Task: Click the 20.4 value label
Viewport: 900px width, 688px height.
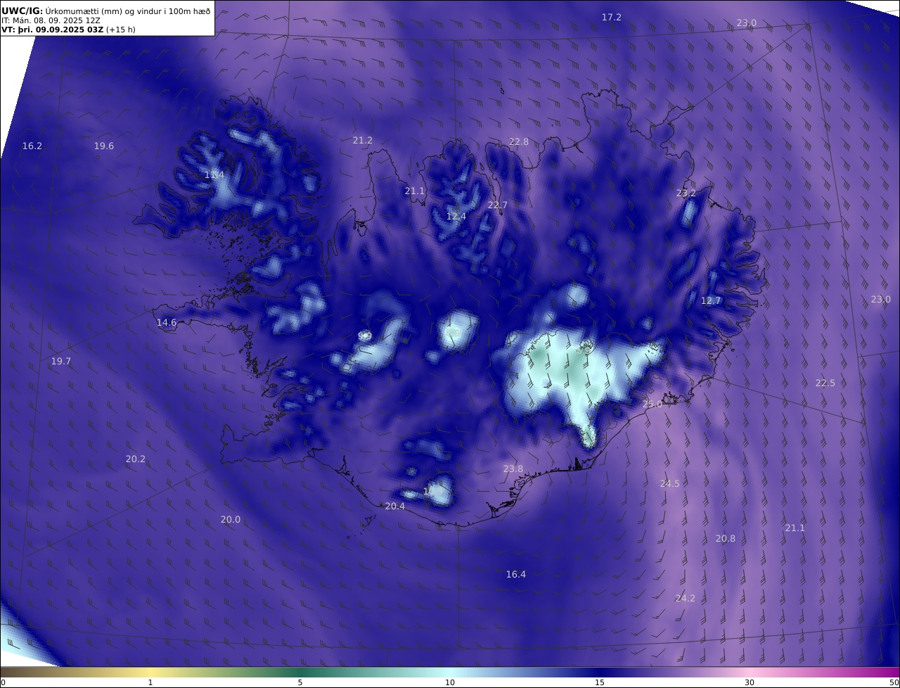Action: (x=395, y=506)
